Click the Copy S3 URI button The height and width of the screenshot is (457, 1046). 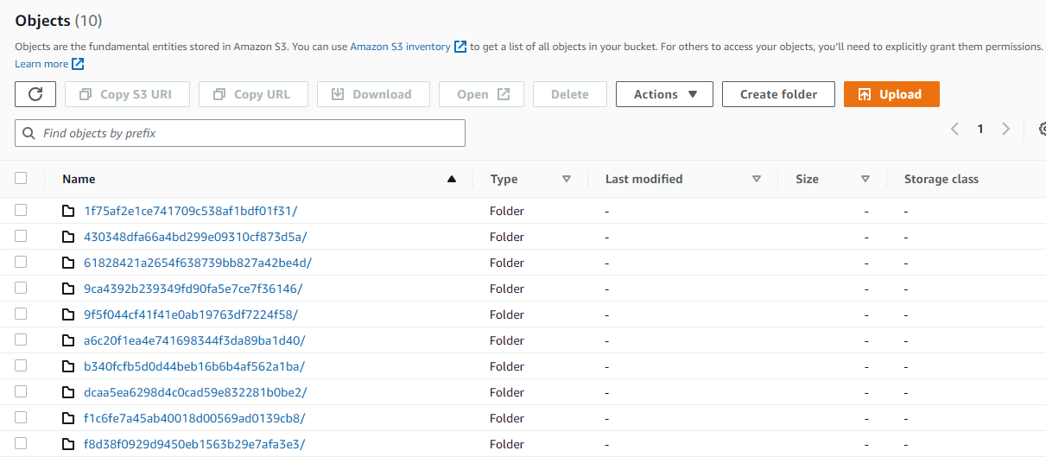(125, 94)
